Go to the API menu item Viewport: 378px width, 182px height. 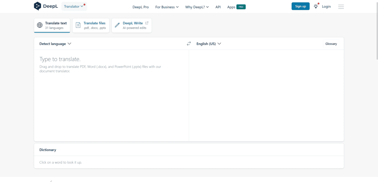tap(218, 7)
